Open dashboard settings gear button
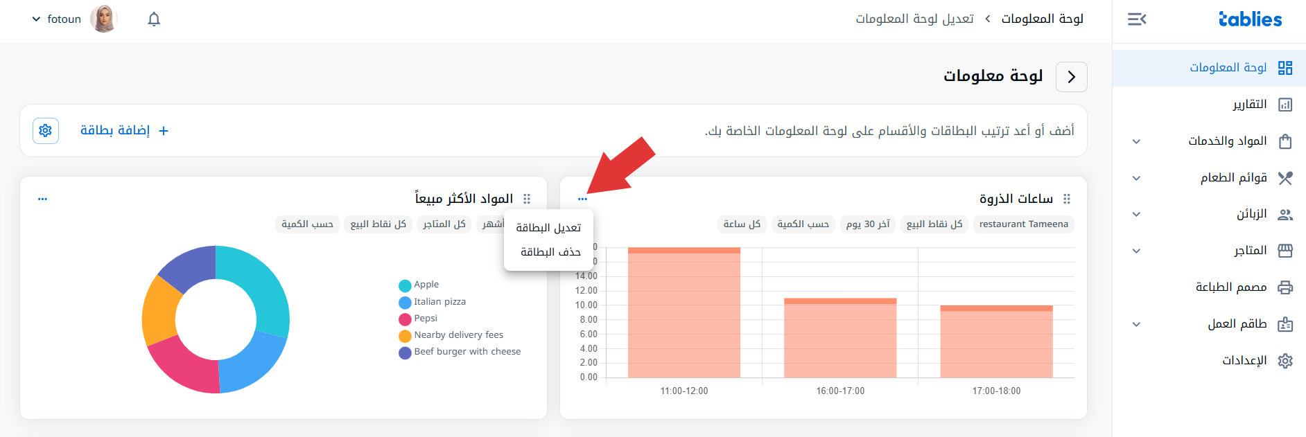Viewport: 1306px width, 437px height. [46, 130]
